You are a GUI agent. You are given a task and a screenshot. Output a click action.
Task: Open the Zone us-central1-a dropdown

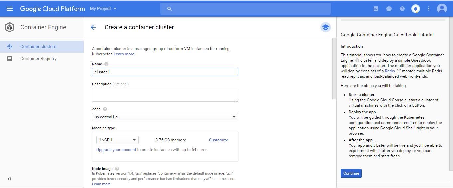[165, 117]
